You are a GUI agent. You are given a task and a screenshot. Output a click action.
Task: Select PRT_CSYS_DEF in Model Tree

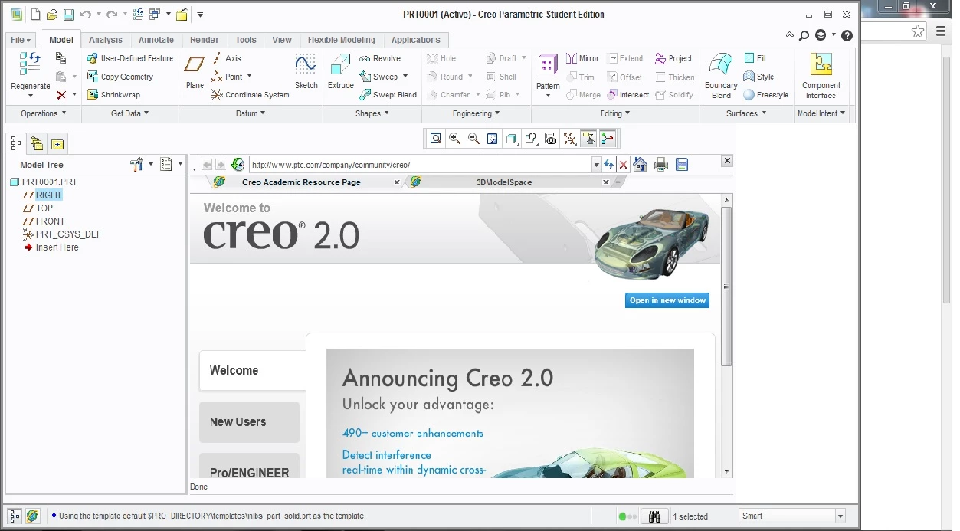click(62, 234)
